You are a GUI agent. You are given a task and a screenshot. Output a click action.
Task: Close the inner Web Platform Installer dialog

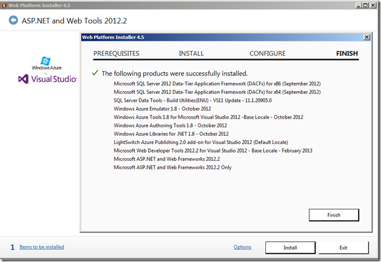[366, 37]
